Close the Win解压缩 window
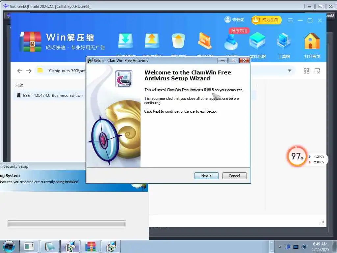Viewport: 337px width, 253px height. click(320, 20)
